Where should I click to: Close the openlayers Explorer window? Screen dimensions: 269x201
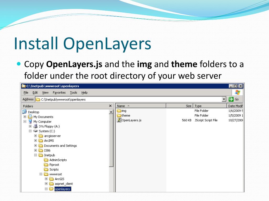coord(241,86)
